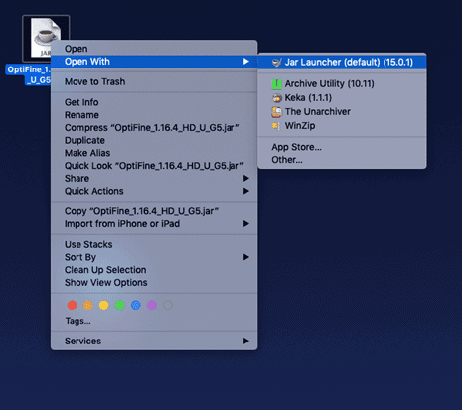This screenshot has height=410, width=462.
Task: Open with Archive Utility (10.11)
Action: click(x=342, y=84)
